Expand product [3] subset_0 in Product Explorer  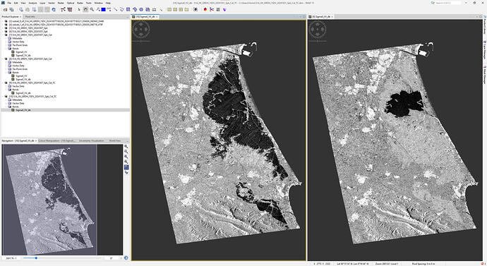(3, 21)
